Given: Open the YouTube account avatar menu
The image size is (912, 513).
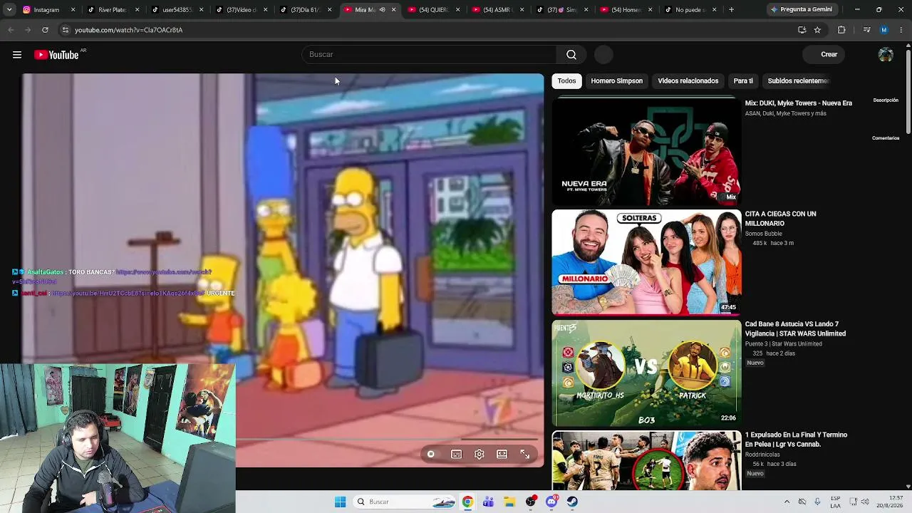Looking at the screenshot, I should pos(886,55).
